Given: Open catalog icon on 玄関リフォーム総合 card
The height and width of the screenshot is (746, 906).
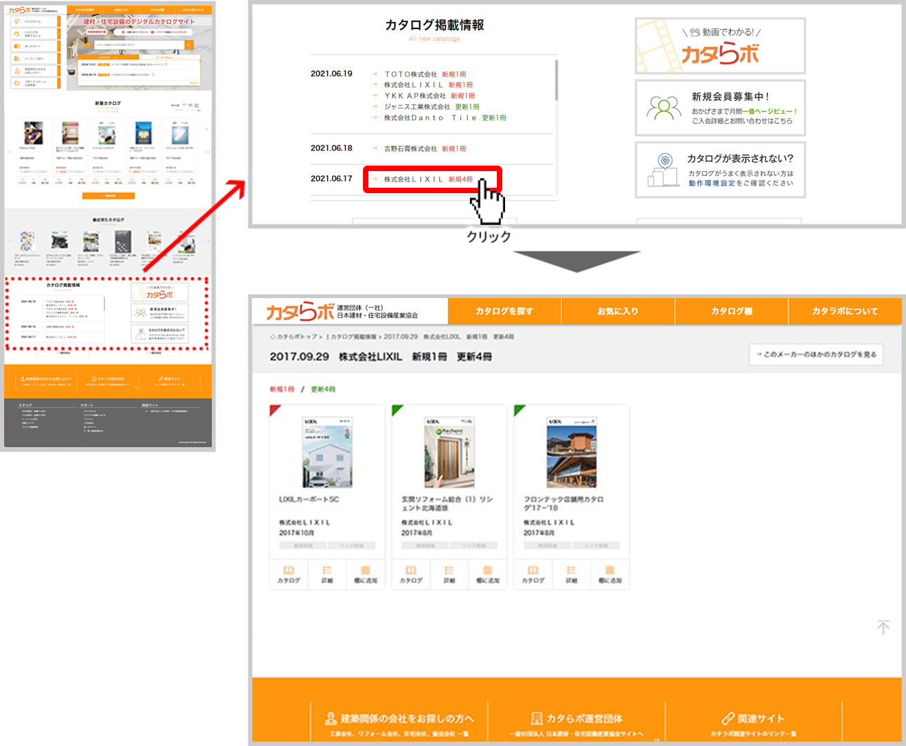Looking at the screenshot, I should (411, 573).
